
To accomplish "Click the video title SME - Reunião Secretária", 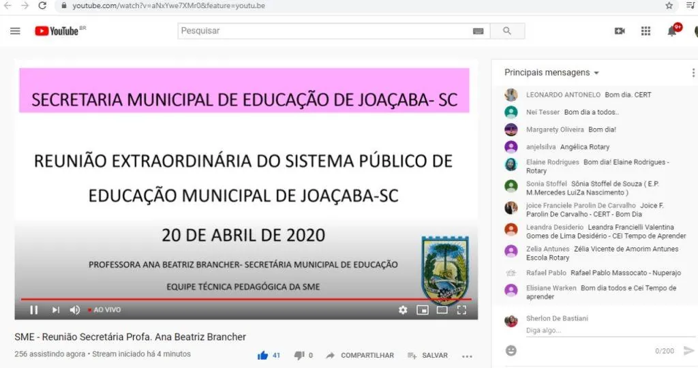I will click(x=130, y=337).
